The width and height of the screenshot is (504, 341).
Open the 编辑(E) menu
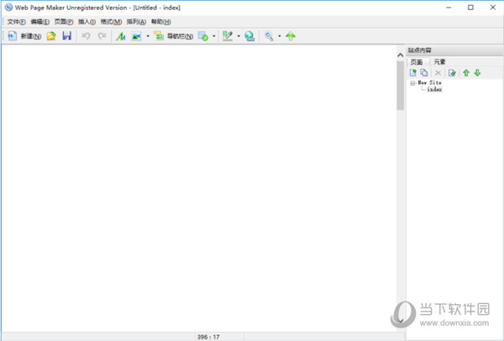click(x=39, y=22)
